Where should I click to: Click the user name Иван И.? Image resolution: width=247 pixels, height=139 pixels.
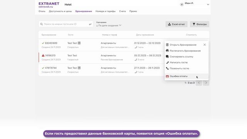189,3
